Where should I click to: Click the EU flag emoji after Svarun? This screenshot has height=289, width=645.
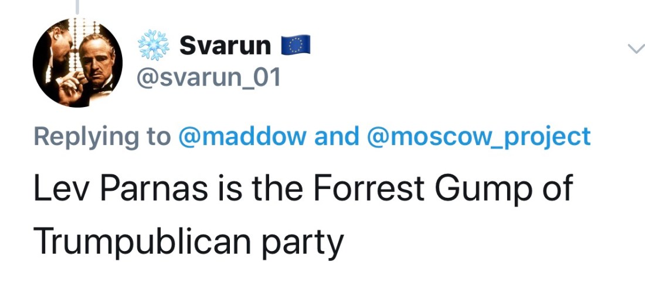pyautogui.click(x=295, y=45)
